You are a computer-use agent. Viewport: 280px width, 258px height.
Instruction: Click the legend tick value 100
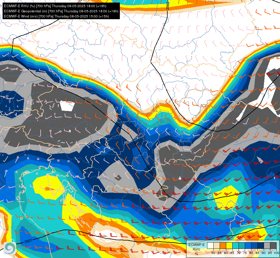276,253
